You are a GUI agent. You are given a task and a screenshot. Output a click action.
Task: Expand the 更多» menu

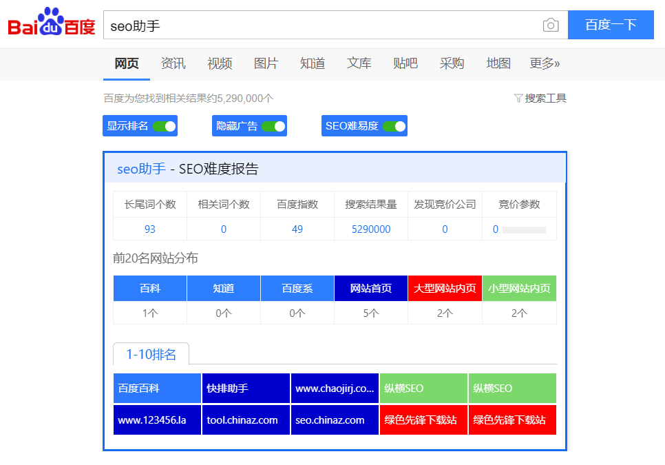point(545,63)
